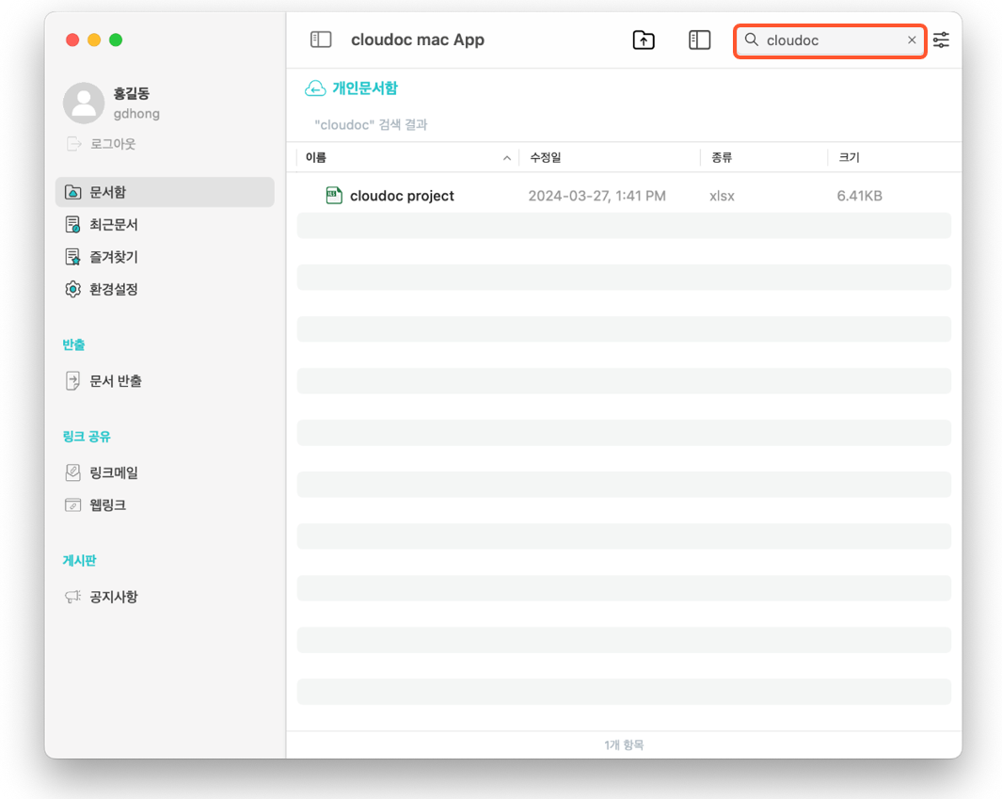Image resolution: width=1002 pixels, height=799 pixels.
Task: Click the logout arrow icon
Action: [x=74, y=144]
